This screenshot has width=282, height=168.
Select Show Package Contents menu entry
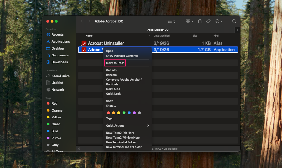coord(122,56)
